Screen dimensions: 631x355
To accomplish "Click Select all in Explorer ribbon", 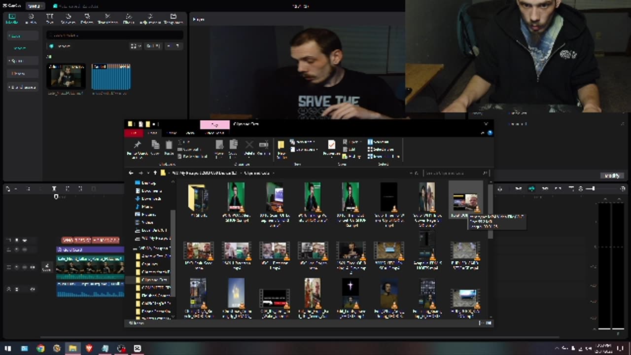I will coord(379,142).
